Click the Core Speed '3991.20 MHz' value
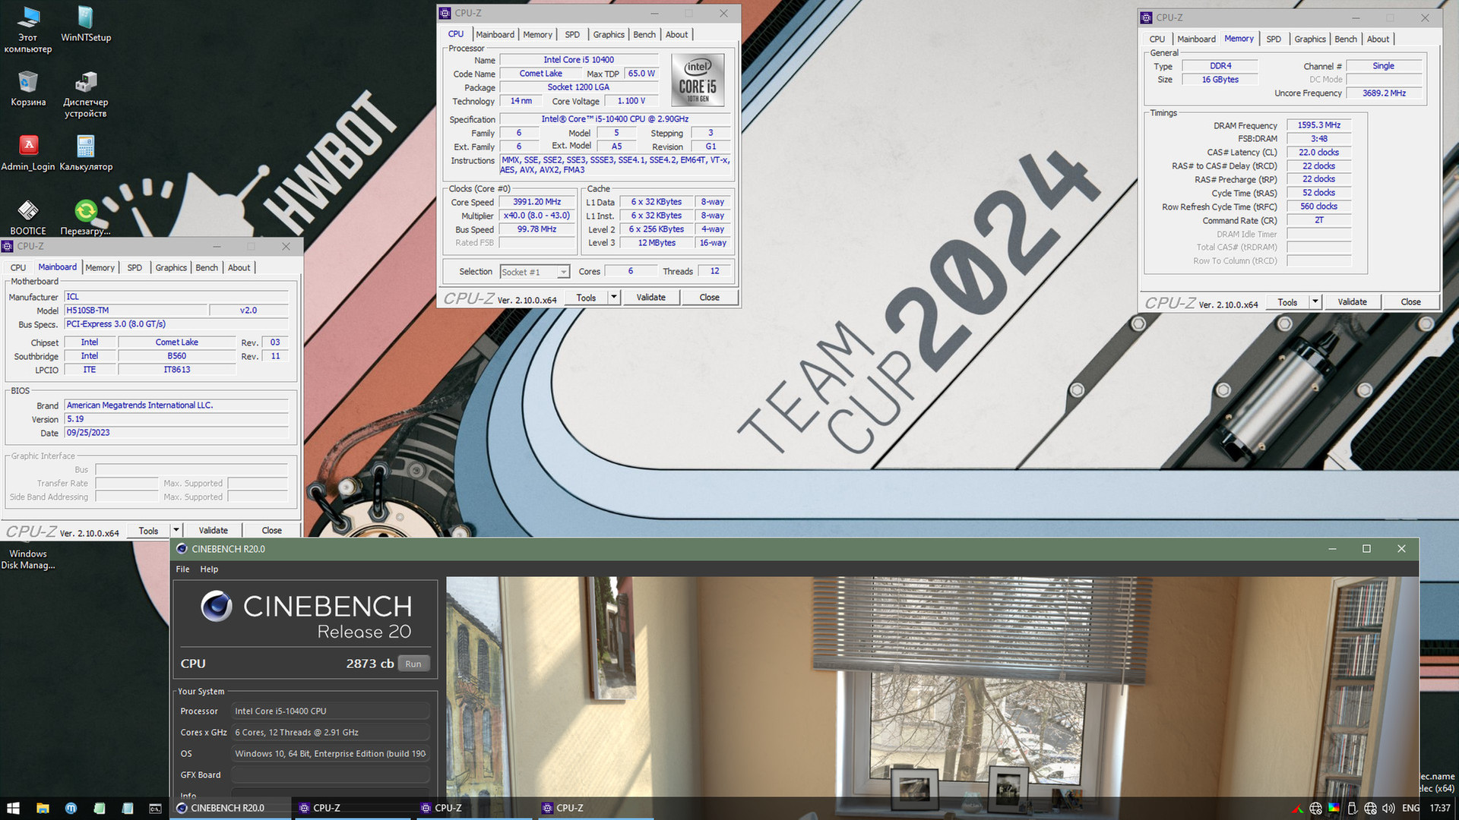Image resolution: width=1459 pixels, height=820 pixels. 536,203
